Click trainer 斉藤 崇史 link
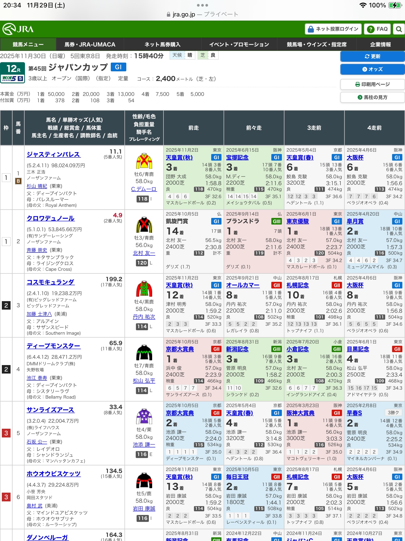Viewport: 405px width, 541px height. [37, 250]
